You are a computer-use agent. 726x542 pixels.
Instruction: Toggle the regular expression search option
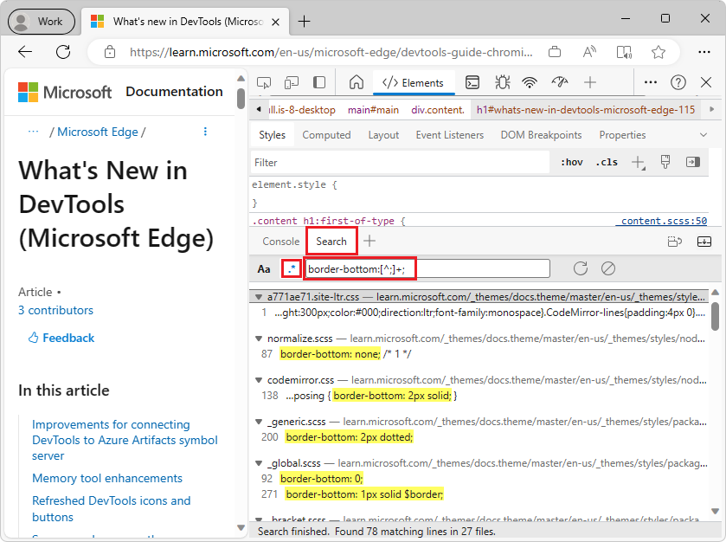(292, 268)
